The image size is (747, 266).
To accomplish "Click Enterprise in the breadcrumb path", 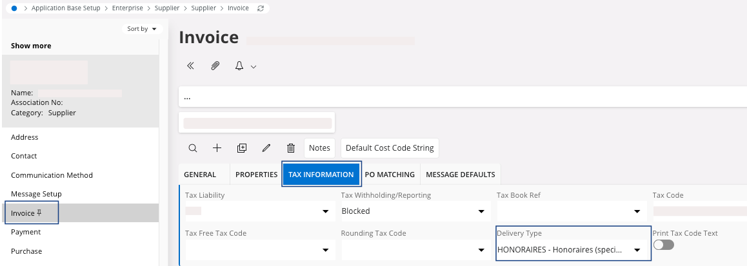I will pyautogui.click(x=132, y=8).
